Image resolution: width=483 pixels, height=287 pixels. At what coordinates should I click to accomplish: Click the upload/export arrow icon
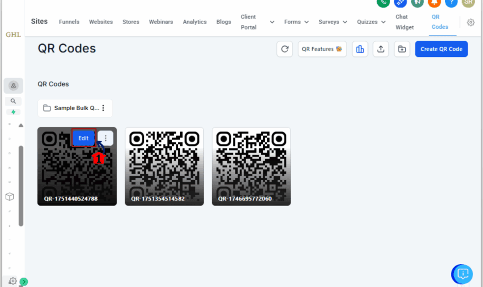point(381,49)
